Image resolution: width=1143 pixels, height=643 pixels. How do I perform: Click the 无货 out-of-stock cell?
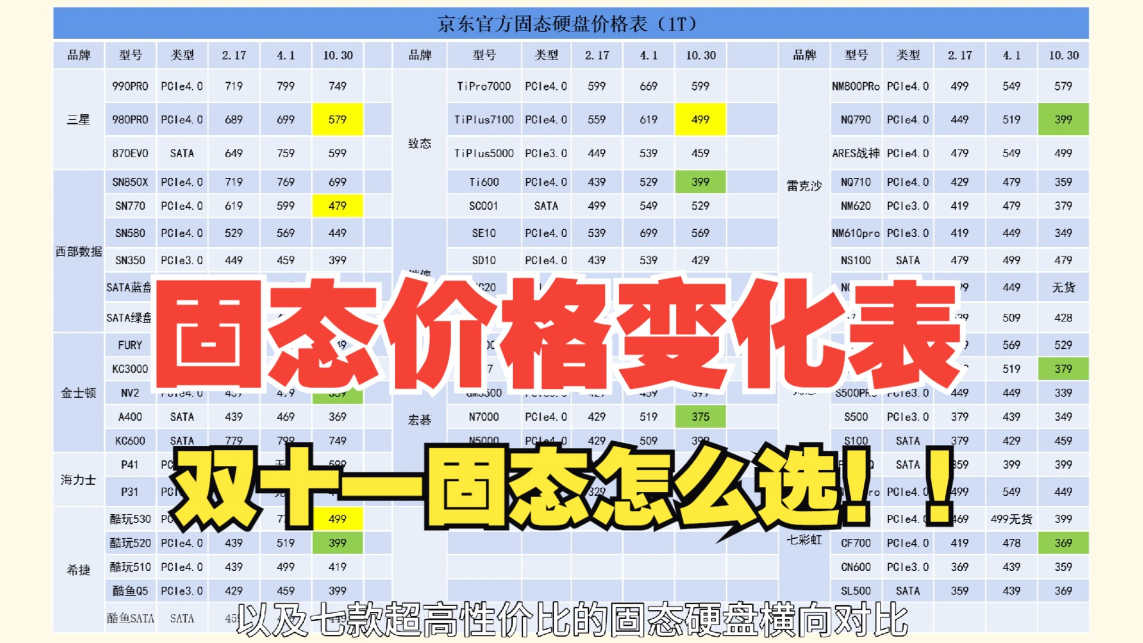click(x=1063, y=288)
